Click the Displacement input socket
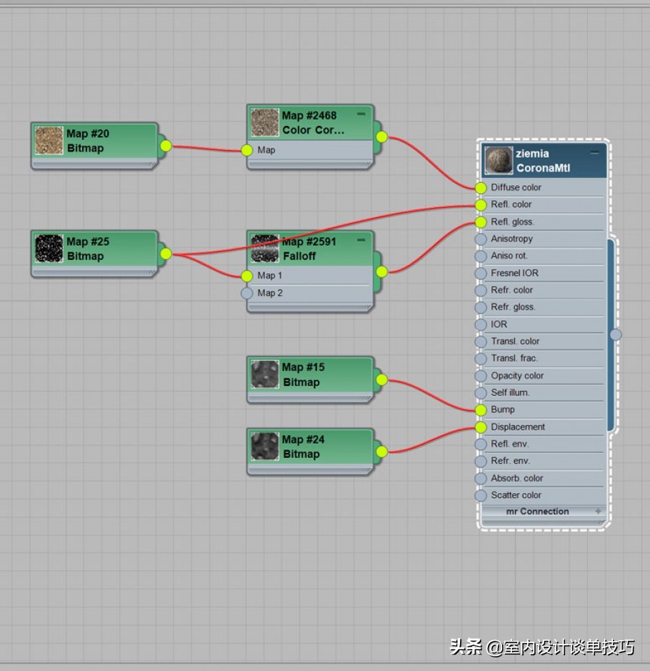650x671 pixels. pyautogui.click(x=481, y=427)
